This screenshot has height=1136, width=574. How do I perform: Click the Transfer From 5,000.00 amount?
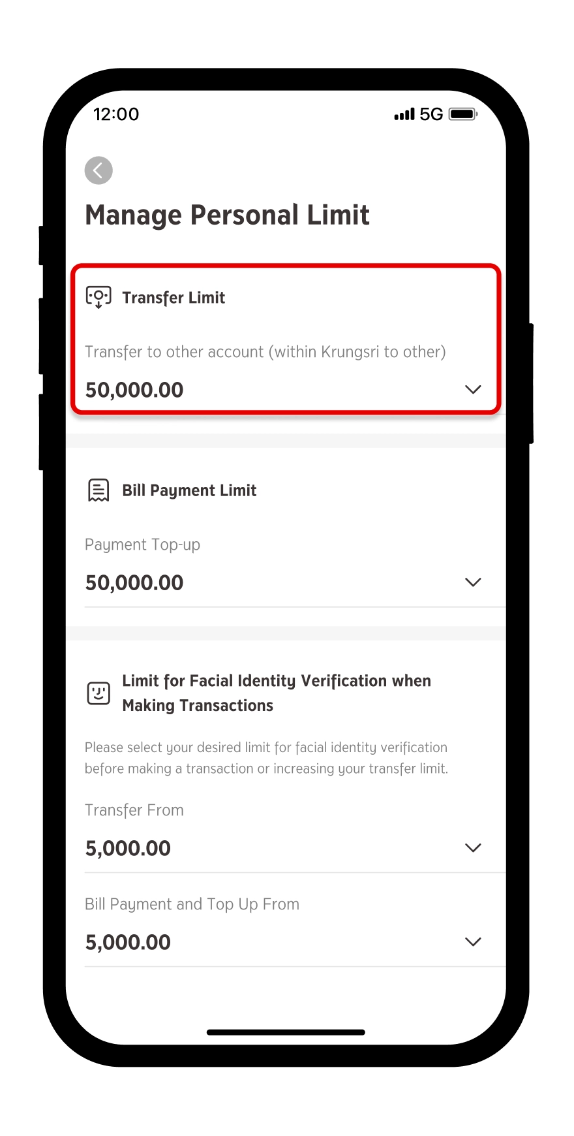[x=128, y=848]
